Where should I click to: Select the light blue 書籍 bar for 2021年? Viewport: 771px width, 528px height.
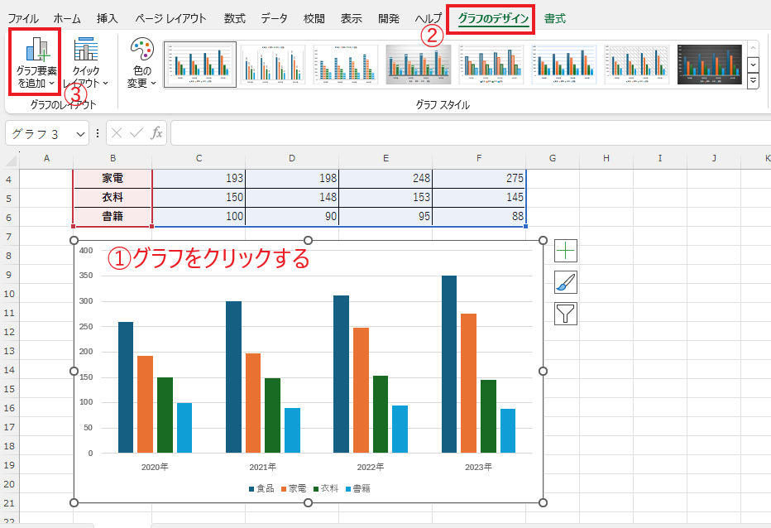tap(292, 430)
